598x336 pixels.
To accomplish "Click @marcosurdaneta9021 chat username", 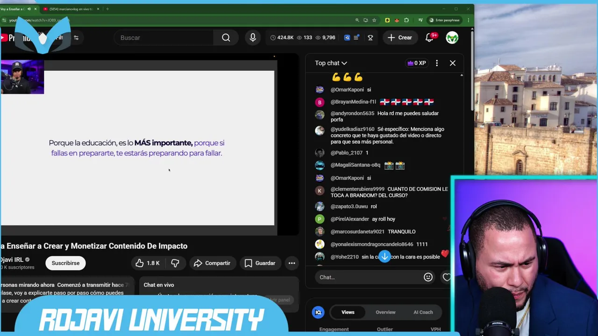I will point(357,231).
